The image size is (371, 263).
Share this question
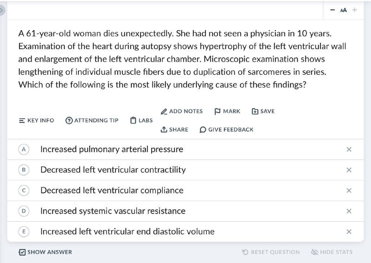174,129
